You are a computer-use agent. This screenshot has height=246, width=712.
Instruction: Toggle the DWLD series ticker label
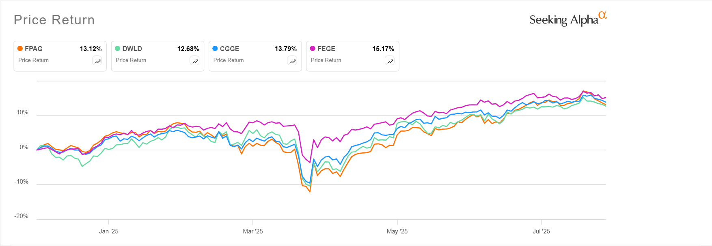[132, 49]
